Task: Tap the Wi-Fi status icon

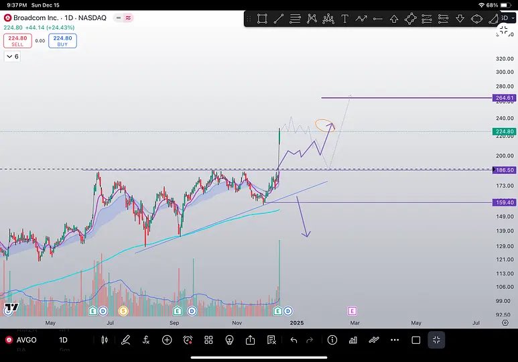Action: pos(481,5)
